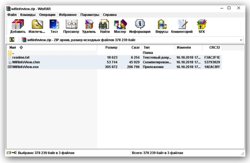This screenshot has width=250, height=163.
Task: Minimize the WinRAR window
Action: coord(222,8)
